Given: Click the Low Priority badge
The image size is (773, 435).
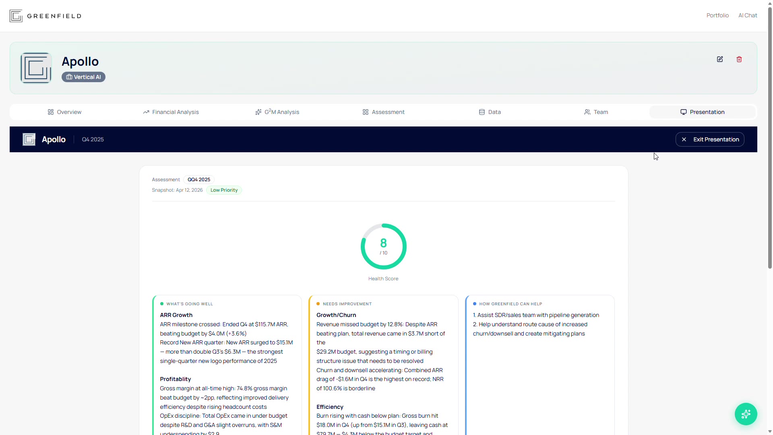Looking at the screenshot, I should (224, 190).
